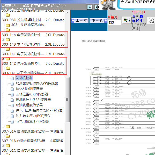This screenshot has height=155, width=155.
Task: Expand the folder node above 303-14A
Action: (3, 30)
